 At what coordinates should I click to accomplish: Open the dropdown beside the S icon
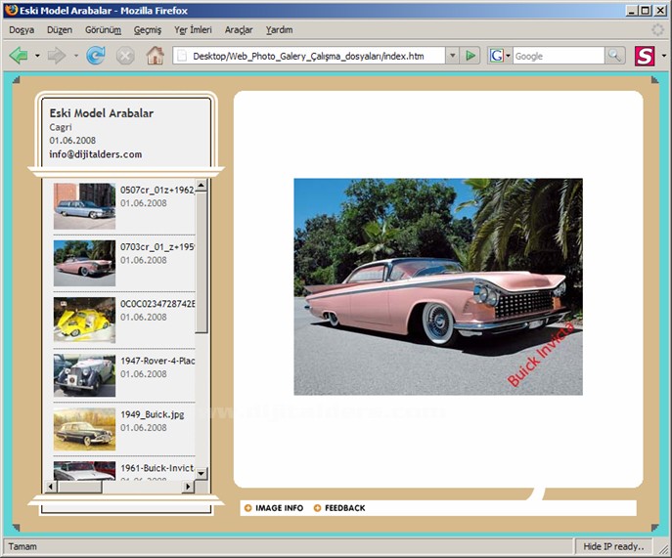tap(664, 56)
